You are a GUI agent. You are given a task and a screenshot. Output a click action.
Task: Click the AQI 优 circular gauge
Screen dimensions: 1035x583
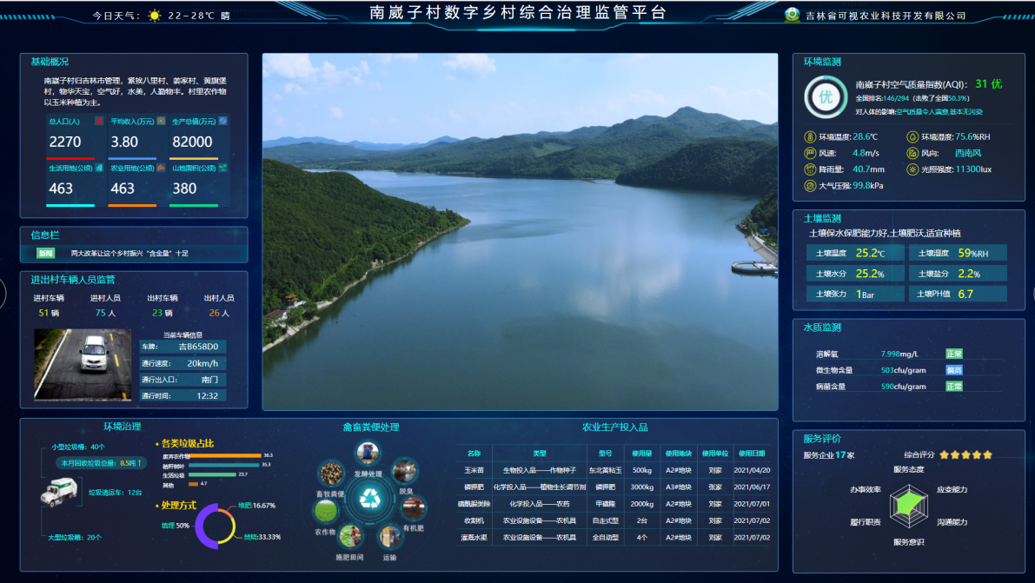[825, 96]
